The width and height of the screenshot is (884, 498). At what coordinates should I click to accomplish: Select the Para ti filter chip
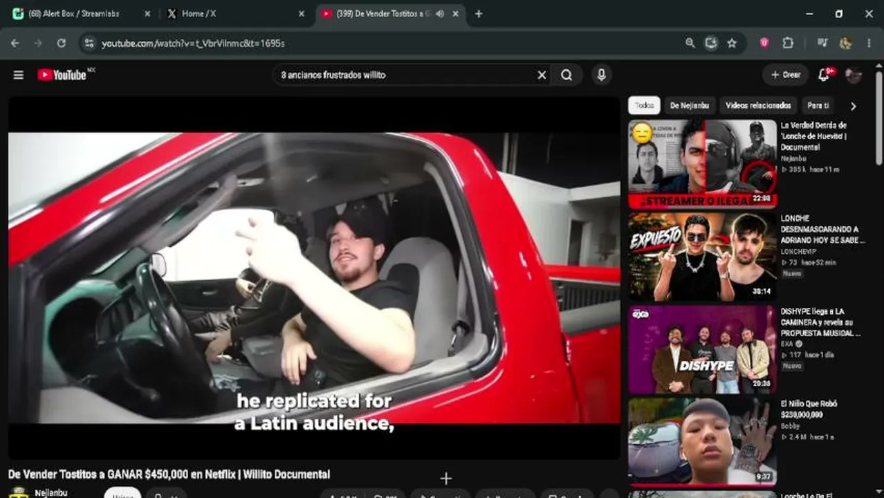point(818,105)
